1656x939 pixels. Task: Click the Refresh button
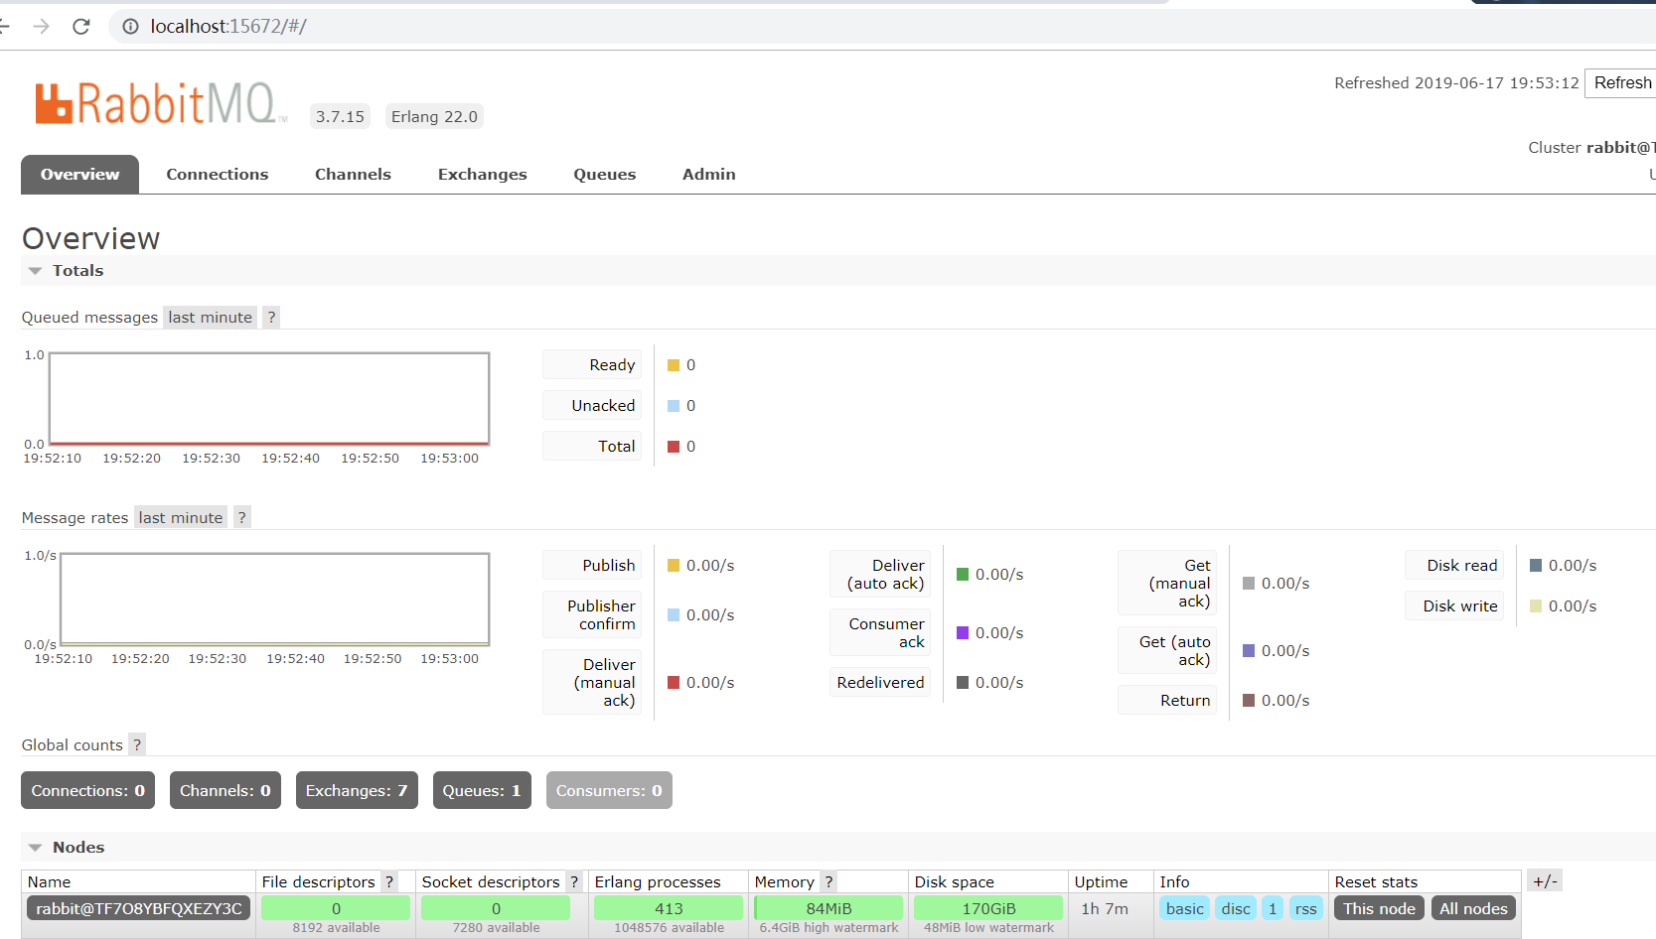[1622, 83]
